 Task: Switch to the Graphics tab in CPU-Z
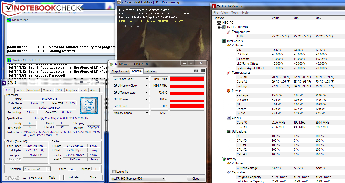click(71, 90)
